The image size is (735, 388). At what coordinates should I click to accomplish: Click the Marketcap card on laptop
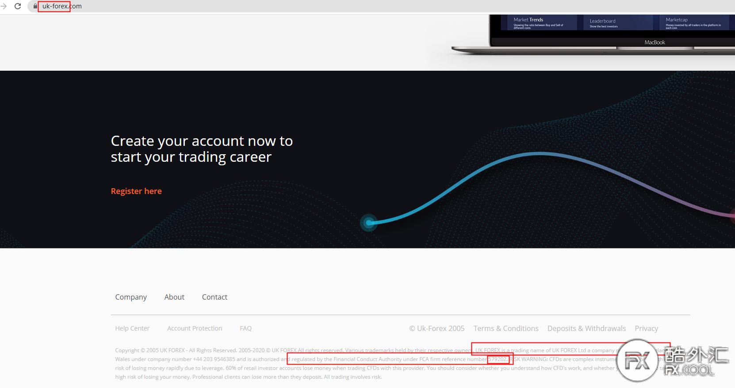693,23
